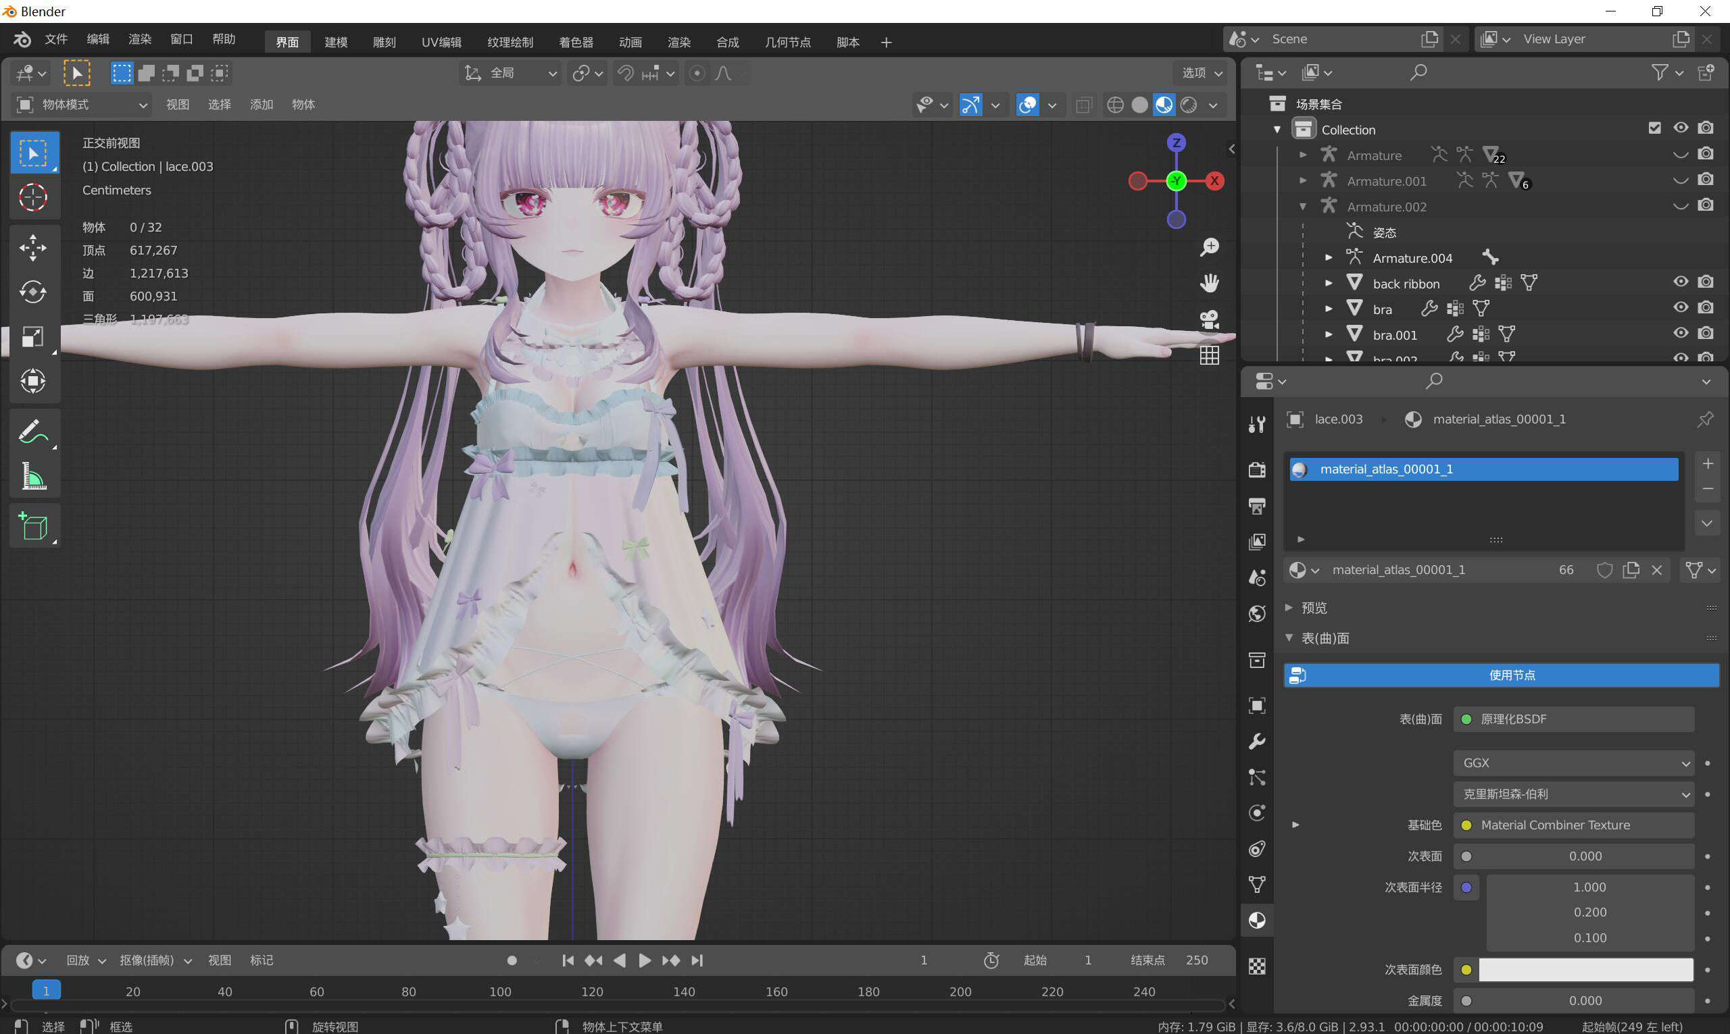1730x1034 pixels.
Task: Open the Tool properties tab
Action: 1257,423
